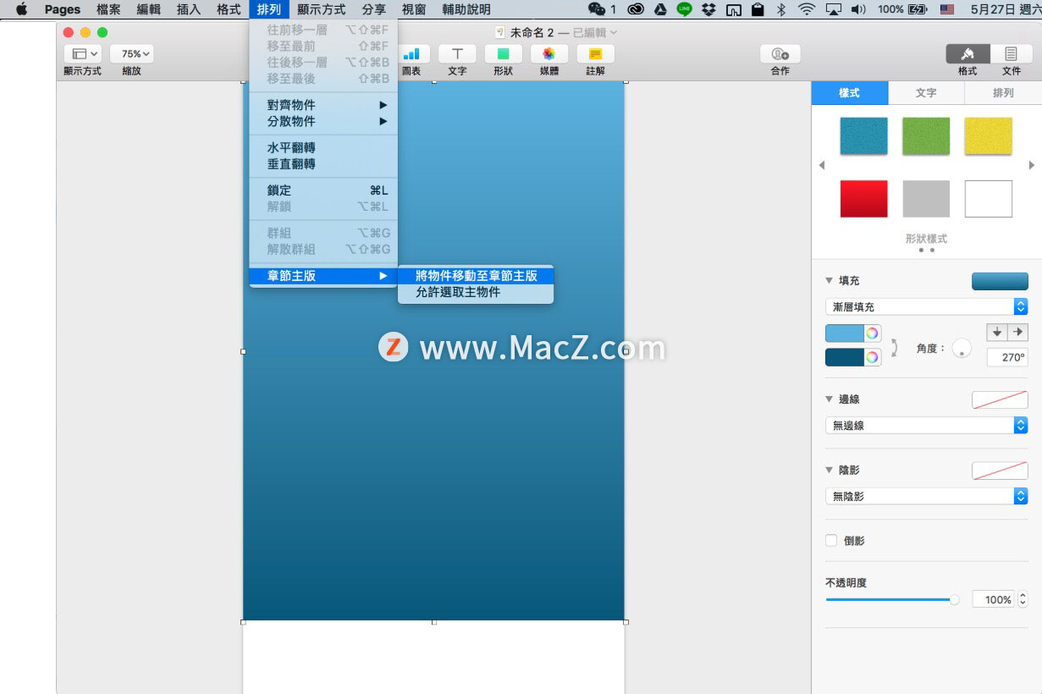1042x694 pixels.
Task: Choose 垂直翻轉 menu item
Action: pos(323,164)
